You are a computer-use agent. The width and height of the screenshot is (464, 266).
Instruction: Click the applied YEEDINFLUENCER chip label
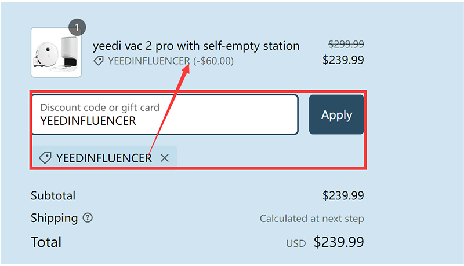(104, 158)
